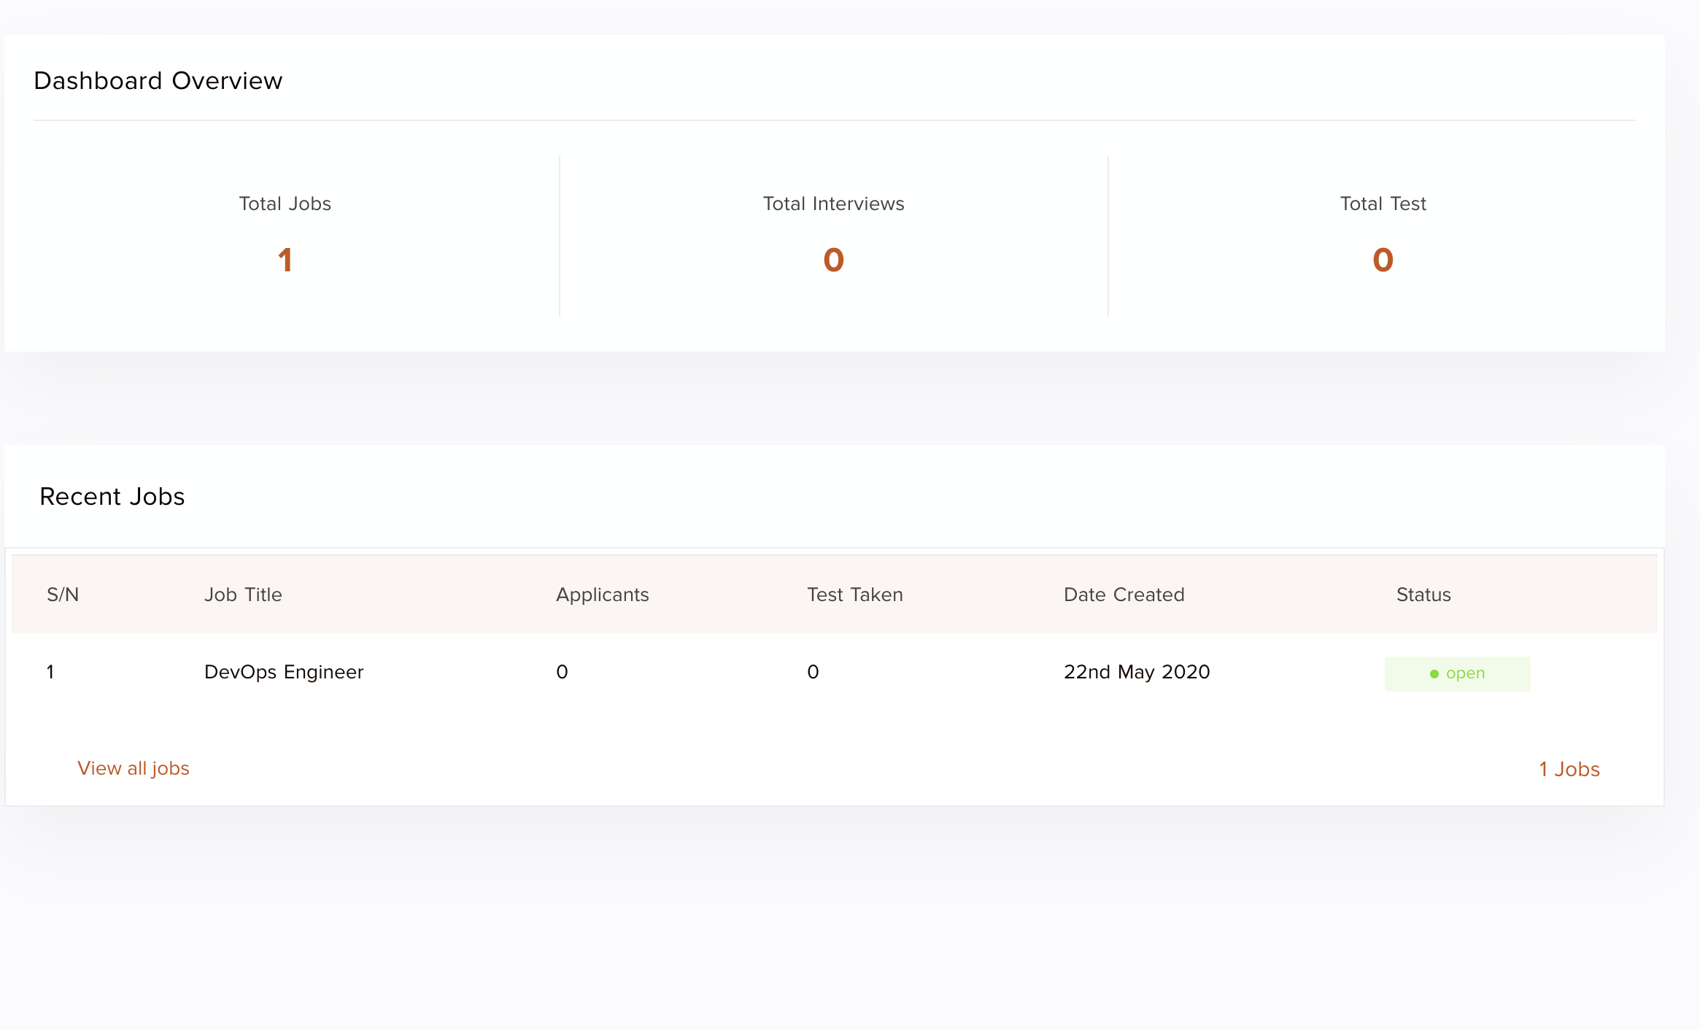Click the S/N column header

coord(63,595)
